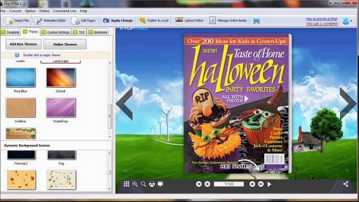Click Add New Themes button
The width and height of the screenshot is (359, 202).
pyautogui.click(x=24, y=44)
